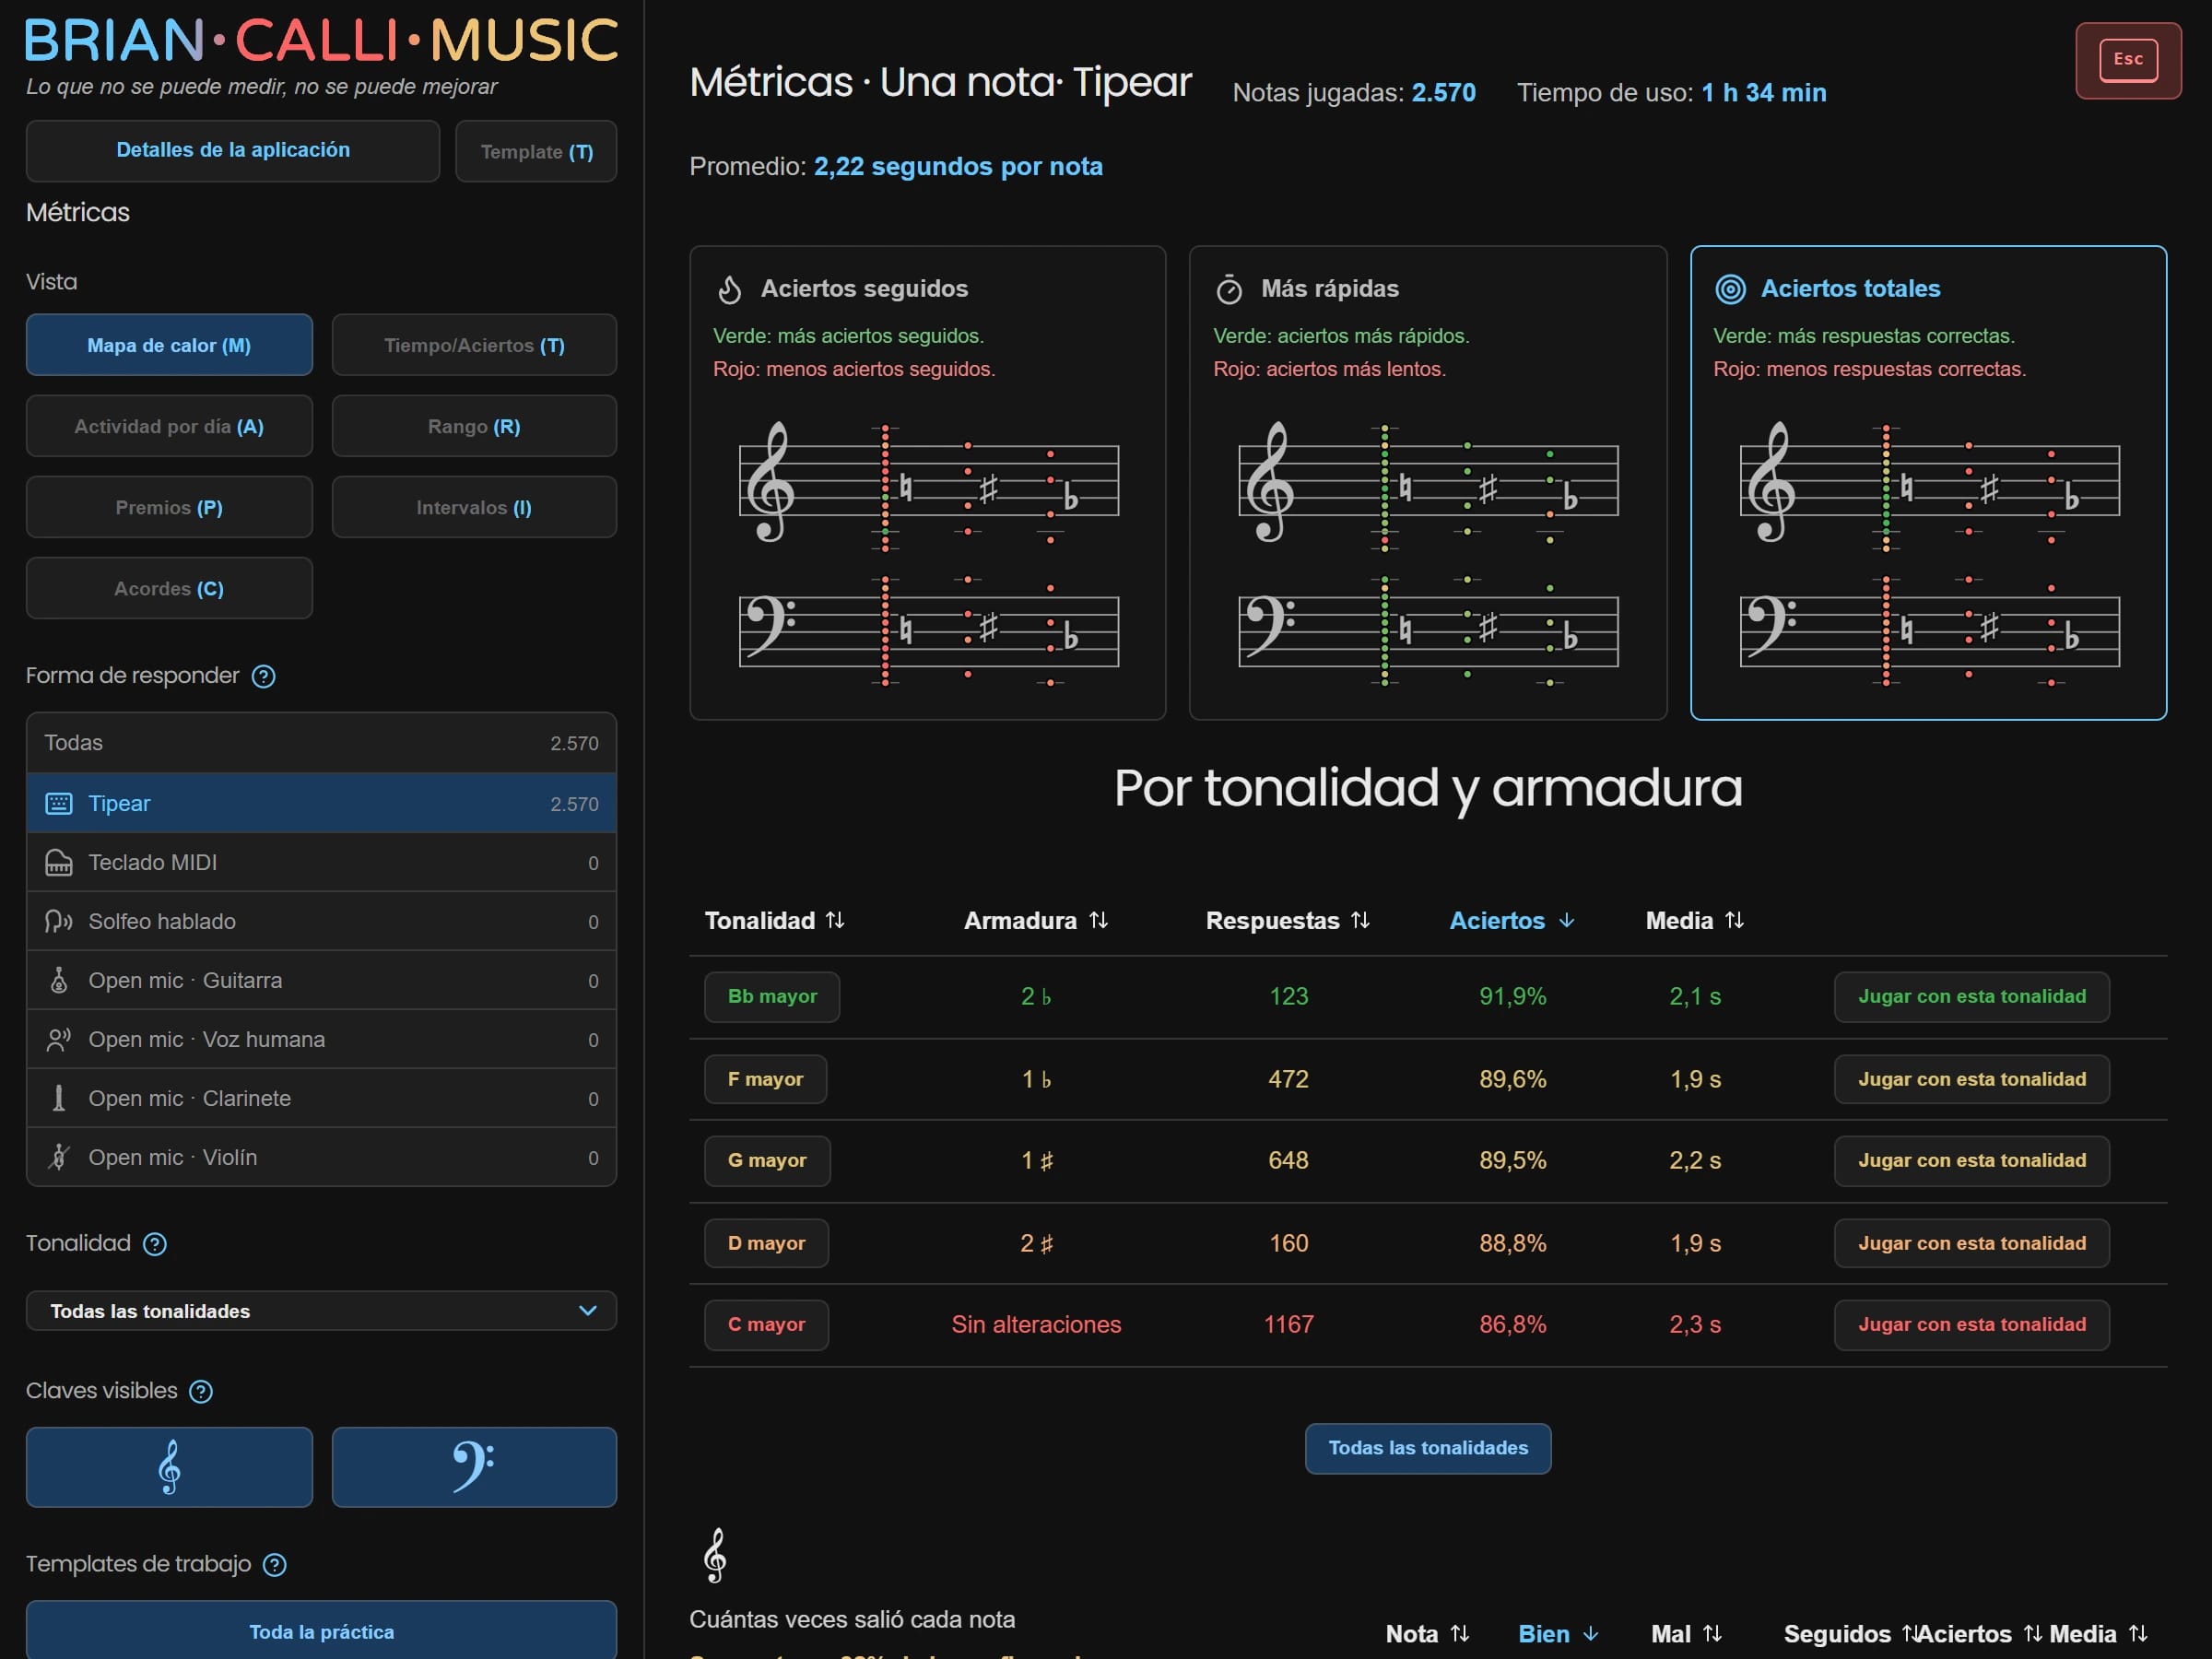2212x1659 pixels.
Task: Click the help icon beside Claves visibles
Action: pos(201,1392)
